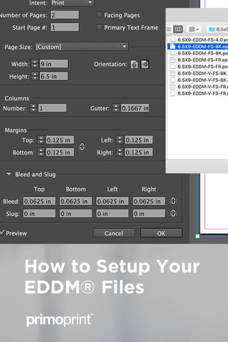
Task: Click the Right margin field
Action: [x=139, y=152]
